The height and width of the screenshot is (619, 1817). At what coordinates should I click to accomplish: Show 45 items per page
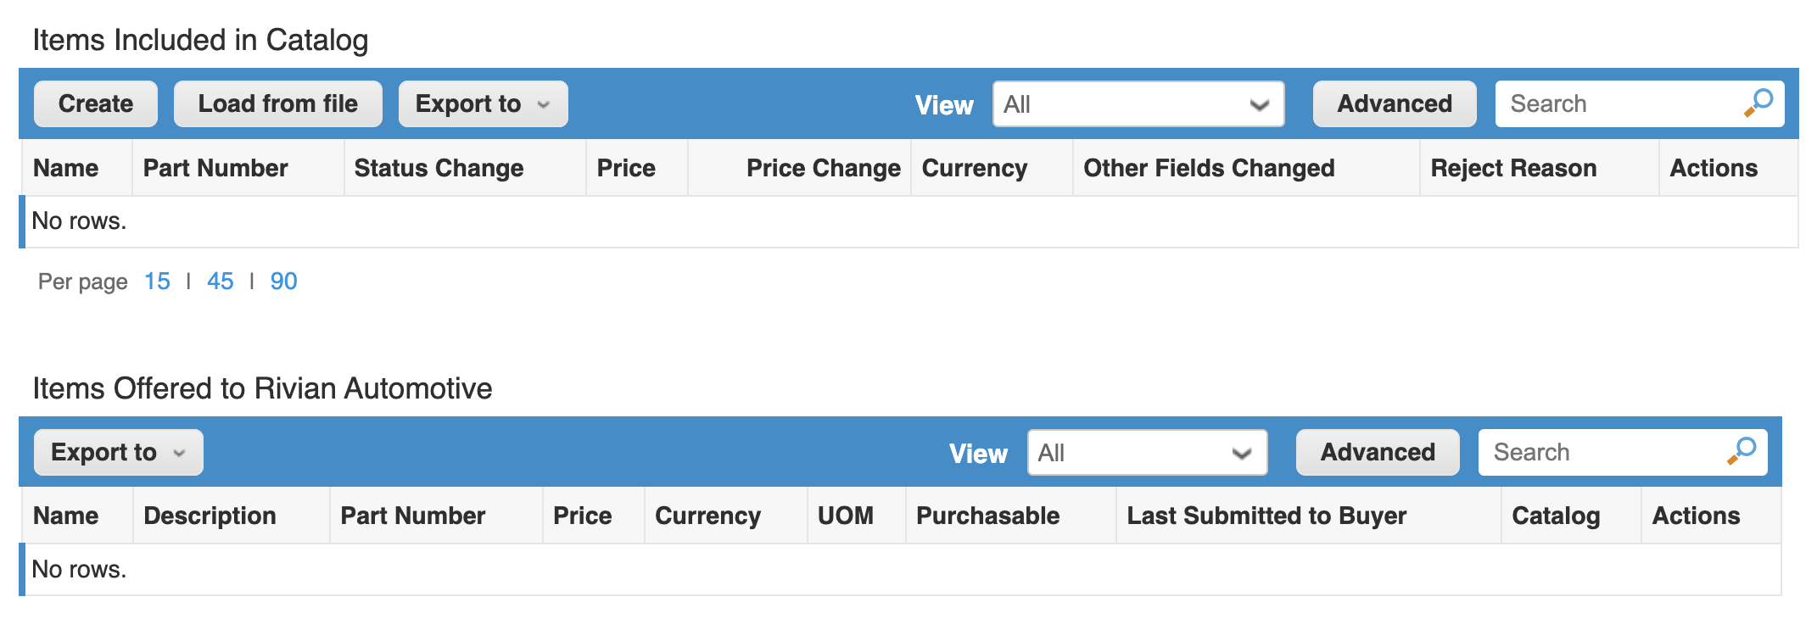pos(221,282)
